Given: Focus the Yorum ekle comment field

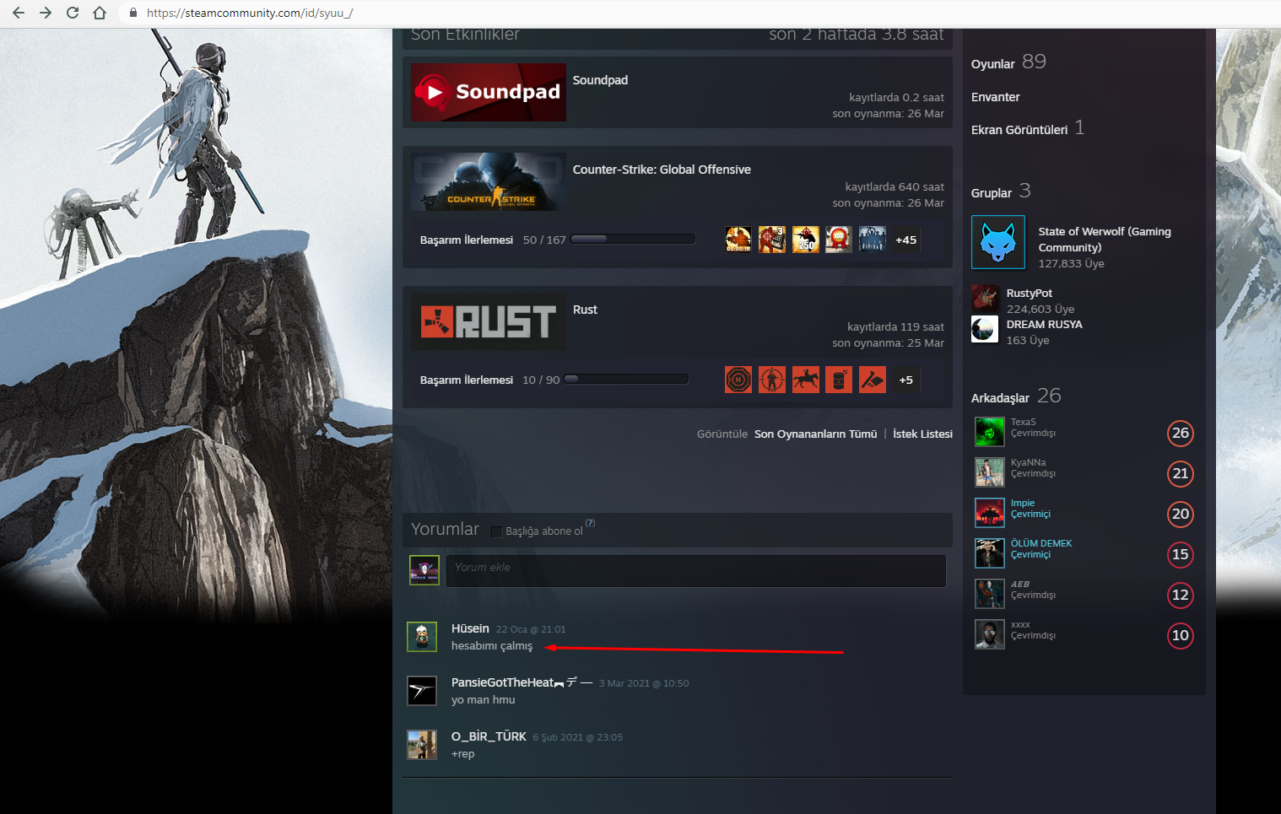Looking at the screenshot, I should 696,571.
